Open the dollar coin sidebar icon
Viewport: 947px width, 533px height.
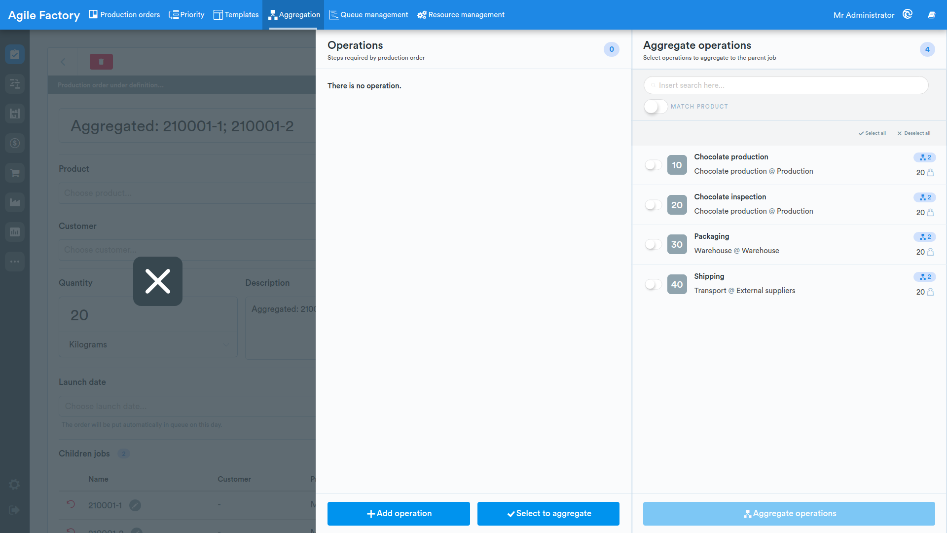(15, 143)
